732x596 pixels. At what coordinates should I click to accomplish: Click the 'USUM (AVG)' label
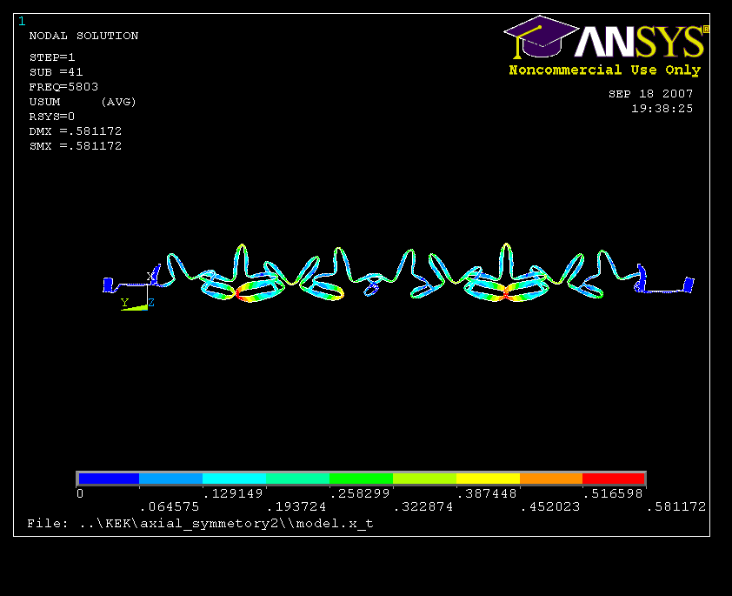tap(83, 102)
